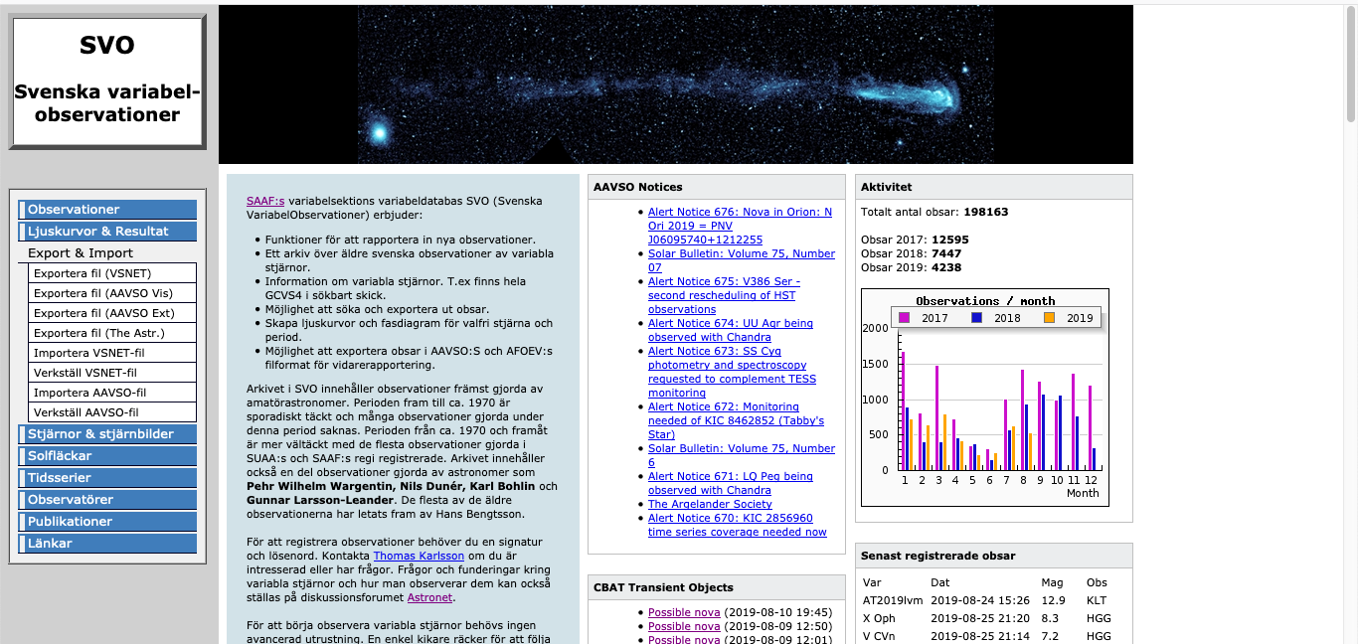The height and width of the screenshot is (644, 1358).
Task: Open the Länkar sidebar section
Action: point(107,544)
